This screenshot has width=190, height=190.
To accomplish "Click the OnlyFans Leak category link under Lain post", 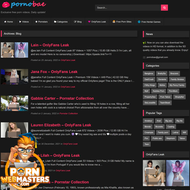I will point(68,60).
